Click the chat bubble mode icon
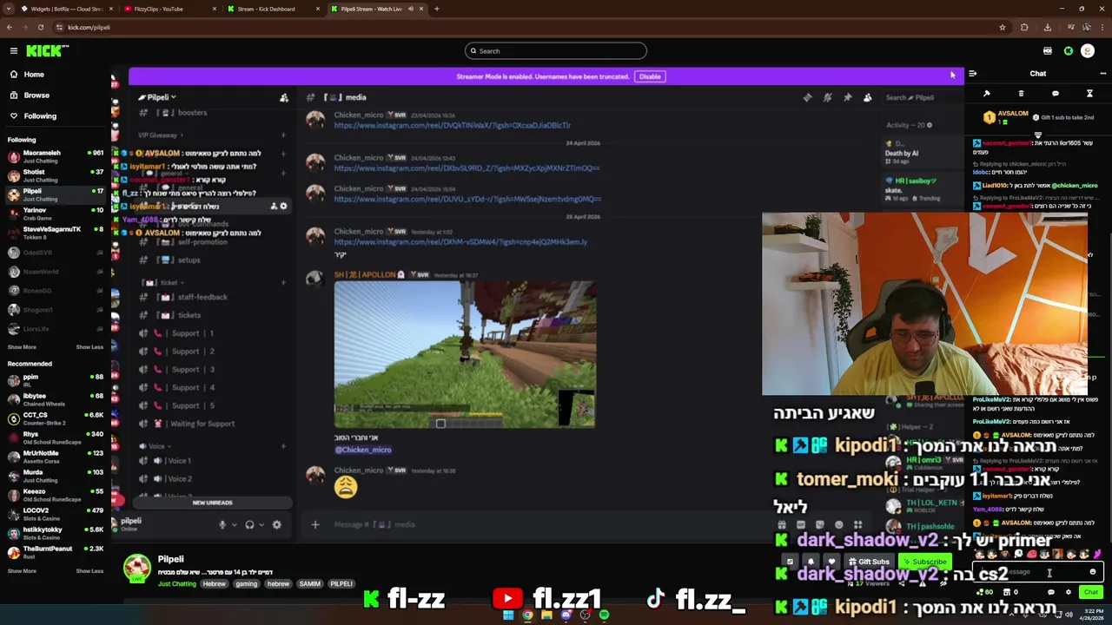1112x625 pixels. point(1056,94)
